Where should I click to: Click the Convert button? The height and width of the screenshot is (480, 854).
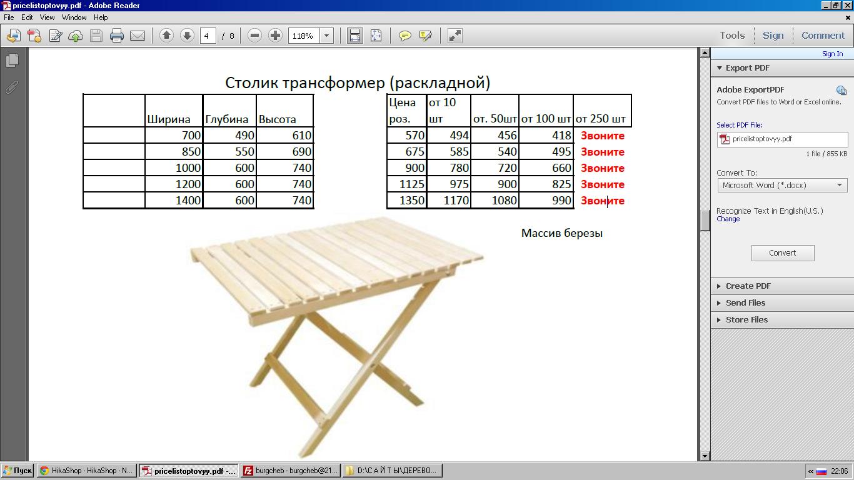[783, 253]
